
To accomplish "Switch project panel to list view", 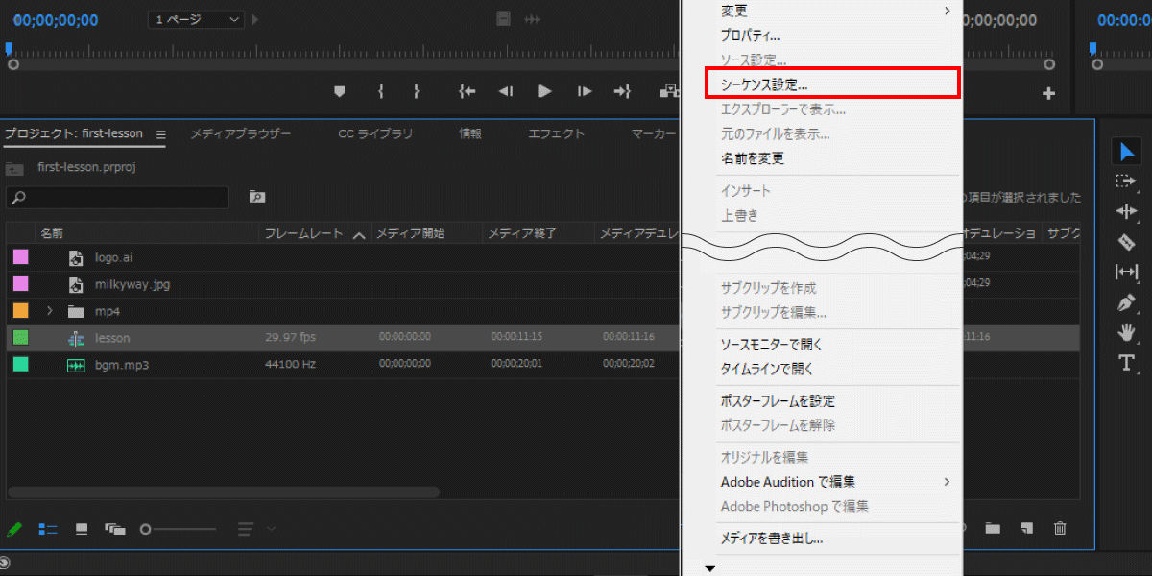I will 48,529.
